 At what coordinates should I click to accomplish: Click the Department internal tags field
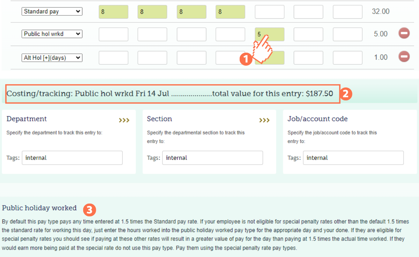pyautogui.click(x=72, y=158)
